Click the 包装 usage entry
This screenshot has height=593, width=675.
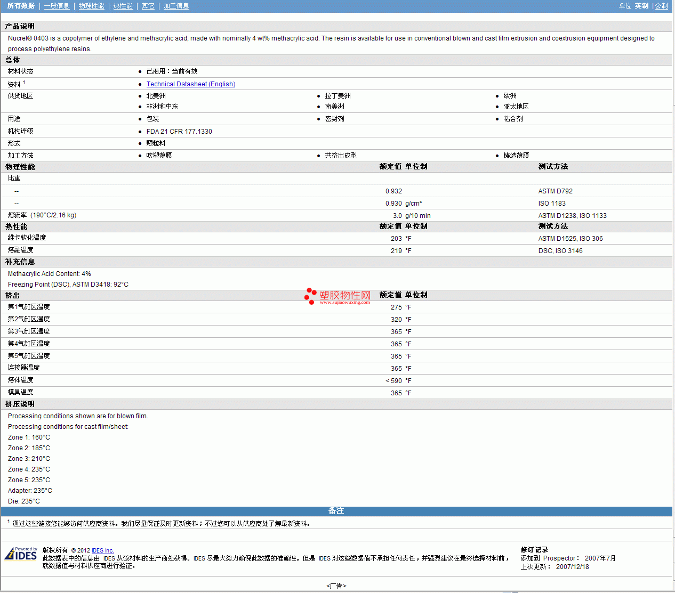[152, 119]
